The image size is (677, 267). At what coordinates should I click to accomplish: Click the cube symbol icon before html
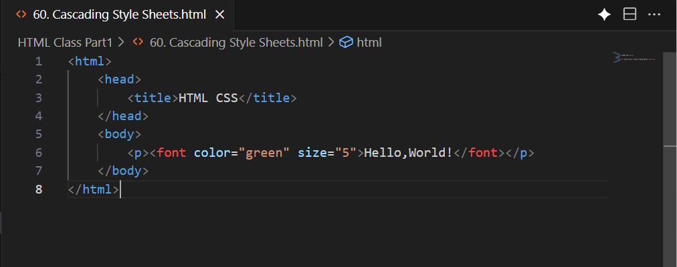pyautogui.click(x=346, y=42)
